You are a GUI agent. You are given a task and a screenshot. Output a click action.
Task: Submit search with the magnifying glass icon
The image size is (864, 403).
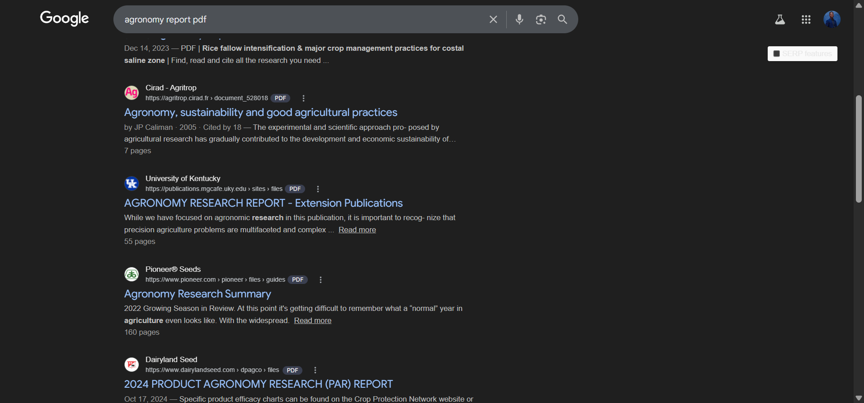click(562, 19)
